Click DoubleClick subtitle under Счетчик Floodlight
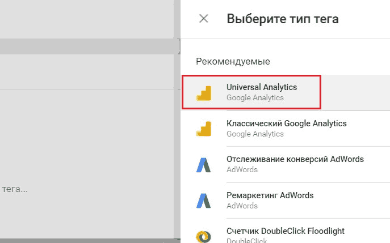The height and width of the screenshot is (243, 390). click(247, 240)
